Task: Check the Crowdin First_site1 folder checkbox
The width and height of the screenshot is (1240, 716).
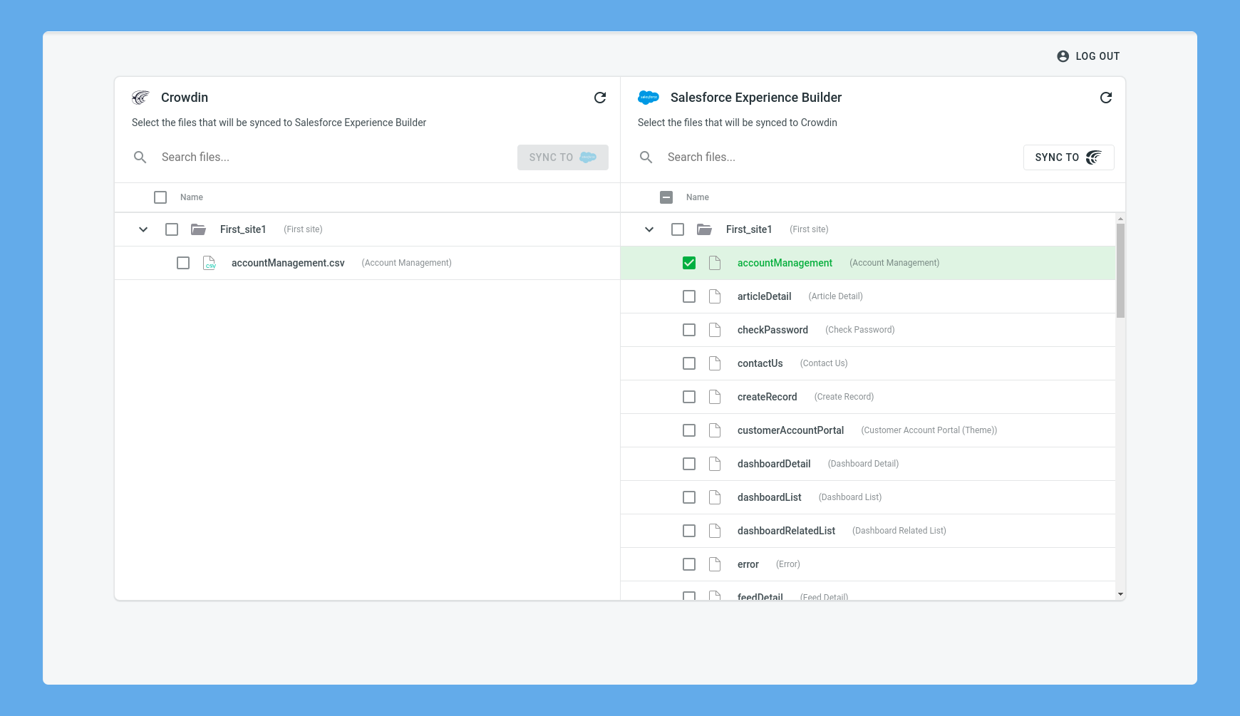Action: click(172, 229)
